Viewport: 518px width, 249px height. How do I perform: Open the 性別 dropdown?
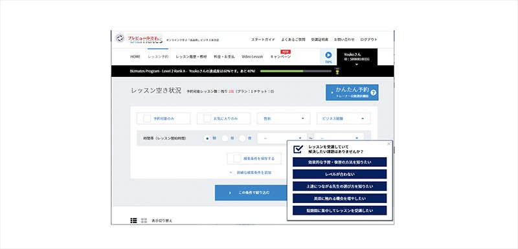coord(284,119)
